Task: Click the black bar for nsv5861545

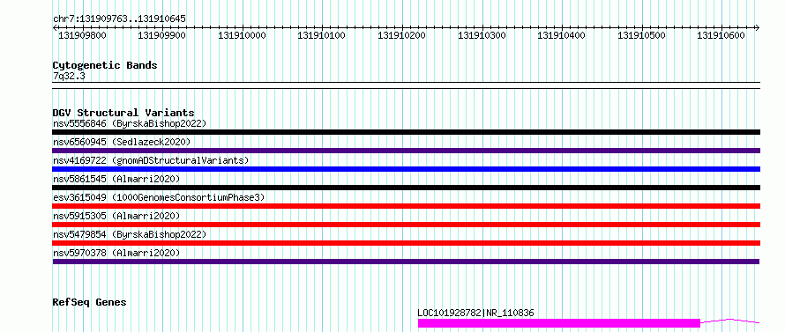Action: pos(406,188)
